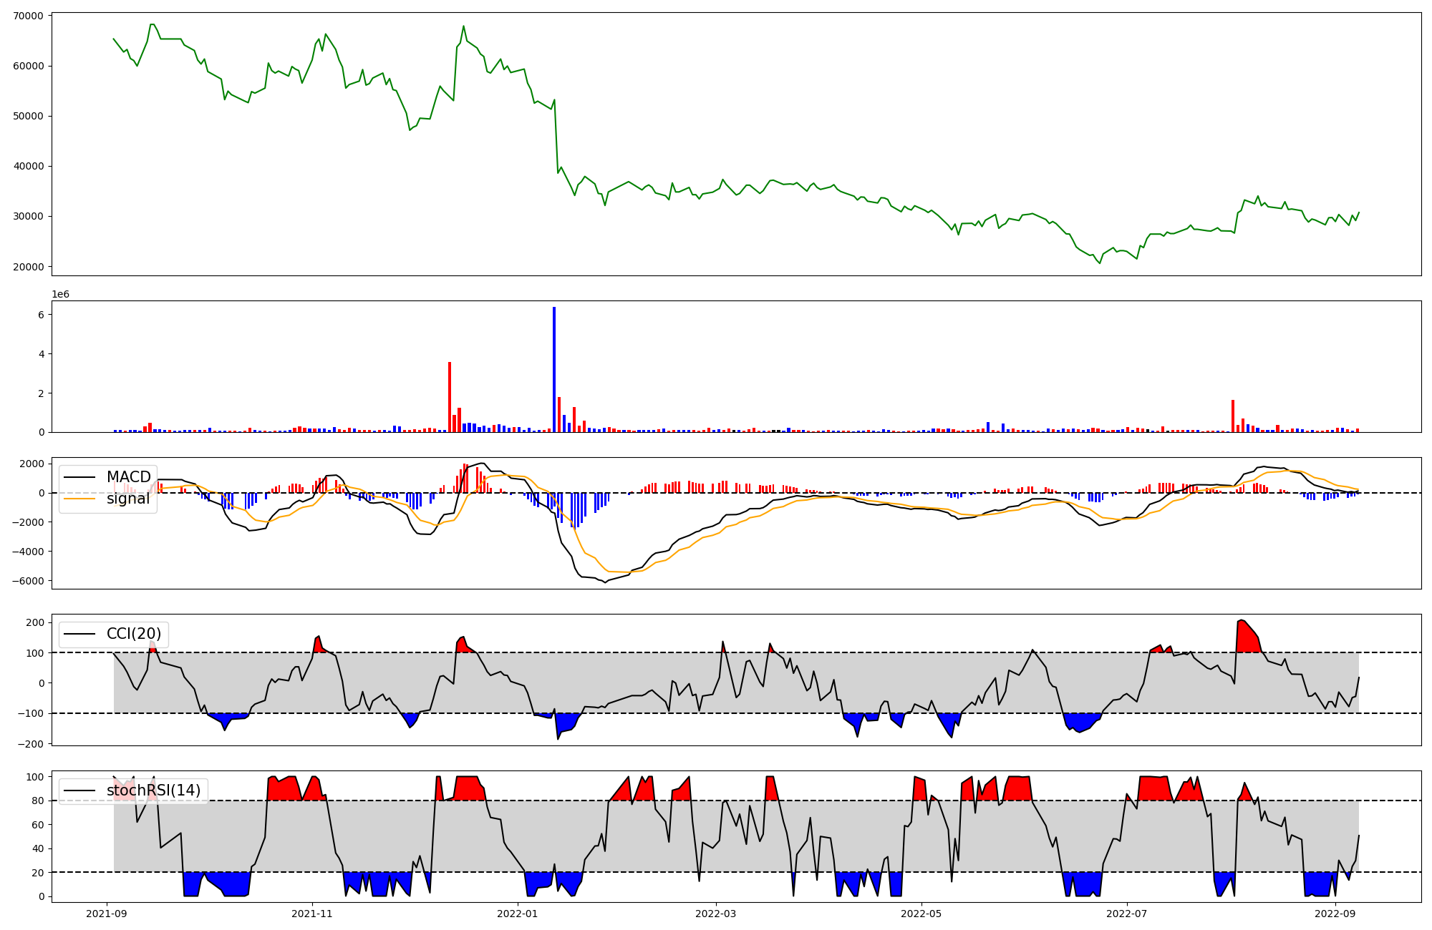Click the tallest blue volume bar

pyautogui.click(x=553, y=368)
